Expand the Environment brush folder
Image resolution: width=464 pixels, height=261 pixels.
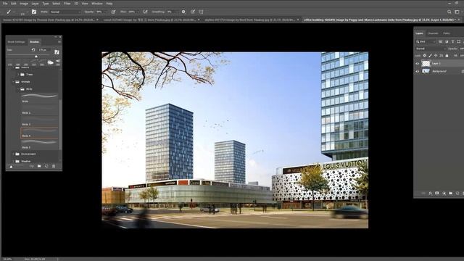coord(13,154)
